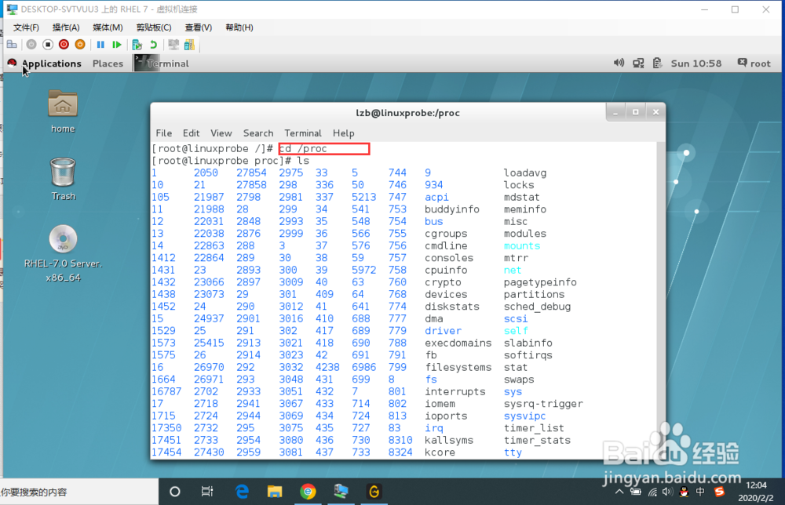This screenshot has width=785, height=505.
Task: Open the terminal Search menu
Action: click(x=258, y=133)
